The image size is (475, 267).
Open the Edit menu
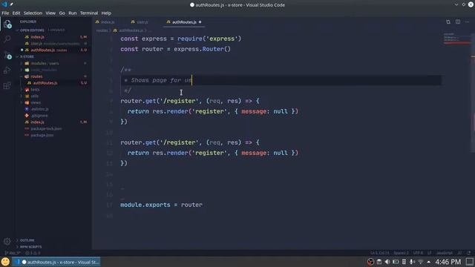coord(16,13)
